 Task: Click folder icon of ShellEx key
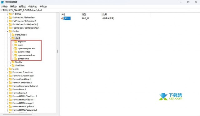(x=13, y=62)
